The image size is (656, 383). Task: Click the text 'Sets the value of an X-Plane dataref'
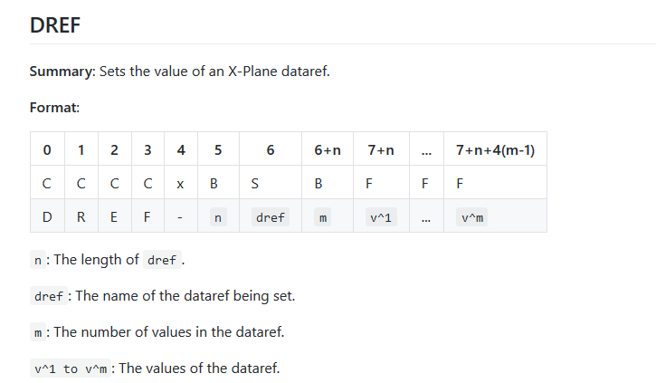click(x=214, y=72)
